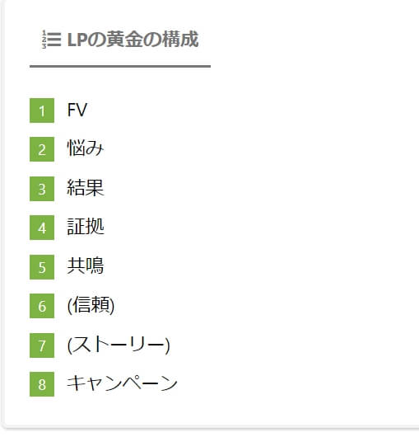The height and width of the screenshot is (437, 419).
Task: Click the LPの黄金の構成 heading text
Action: (133, 40)
